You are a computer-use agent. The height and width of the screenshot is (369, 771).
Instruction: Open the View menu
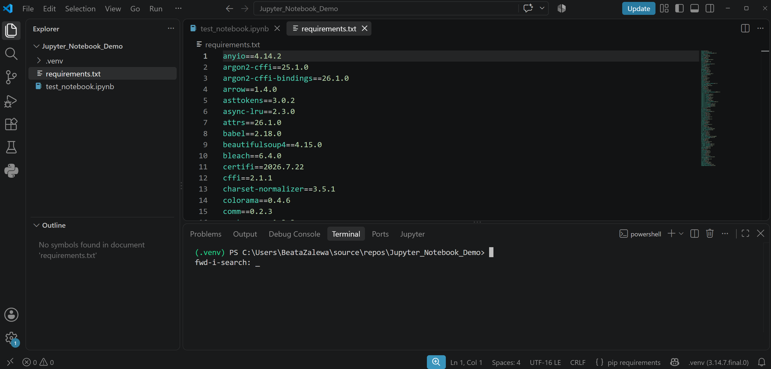tap(113, 8)
